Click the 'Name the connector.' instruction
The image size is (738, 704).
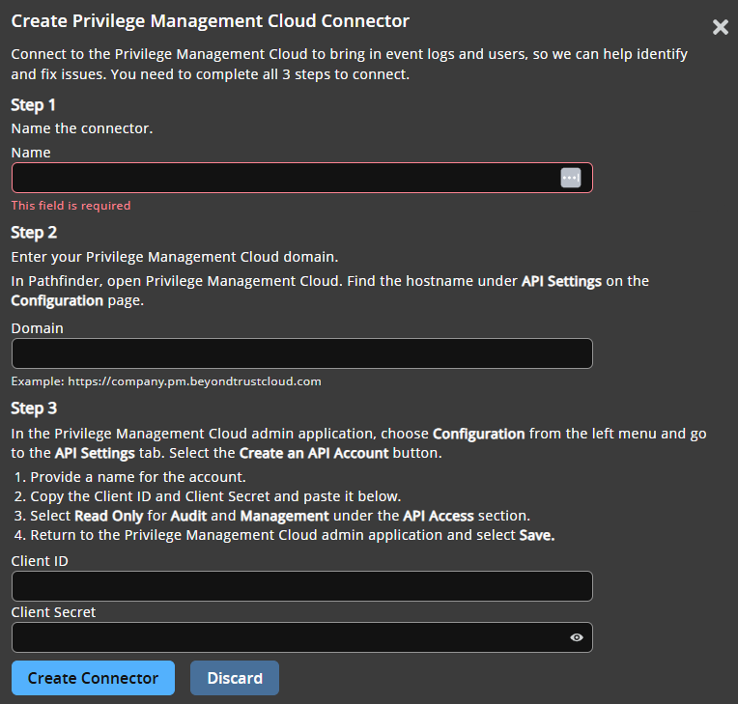pyautogui.click(x=82, y=128)
